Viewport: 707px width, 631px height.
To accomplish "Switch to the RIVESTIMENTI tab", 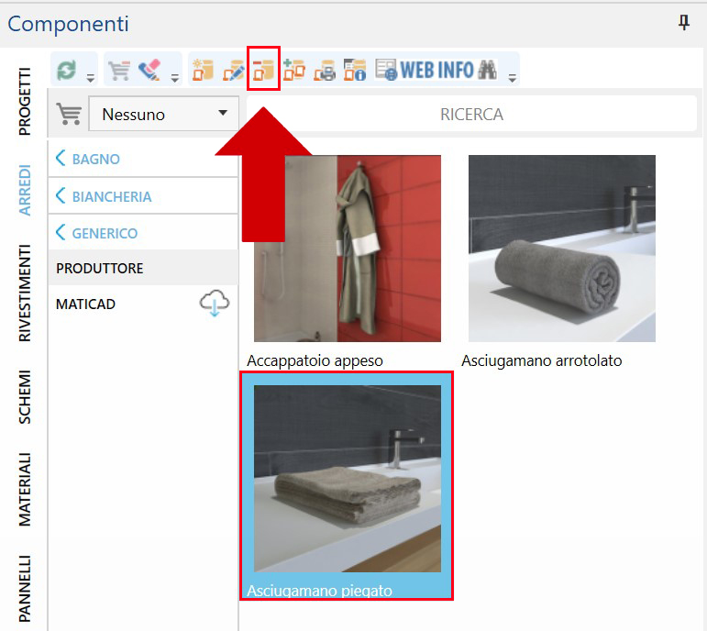I will [x=25, y=293].
